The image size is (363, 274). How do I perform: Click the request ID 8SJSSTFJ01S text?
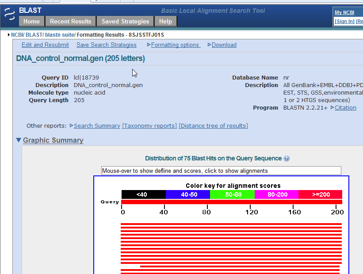(x=146, y=35)
